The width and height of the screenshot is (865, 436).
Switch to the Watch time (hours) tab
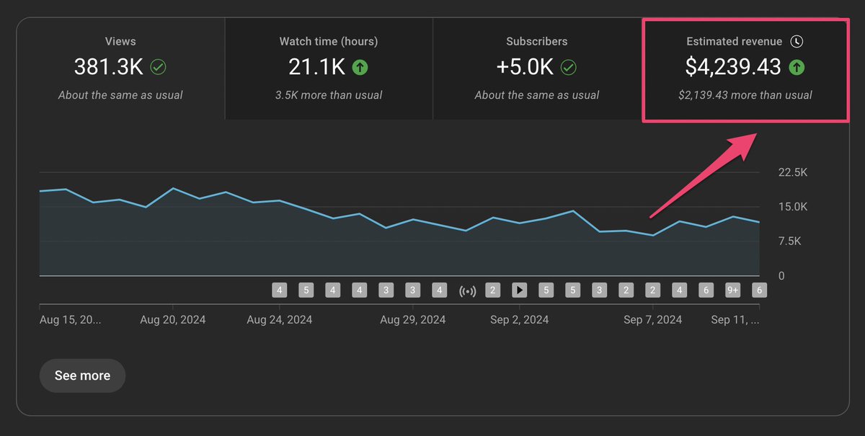point(329,68)
